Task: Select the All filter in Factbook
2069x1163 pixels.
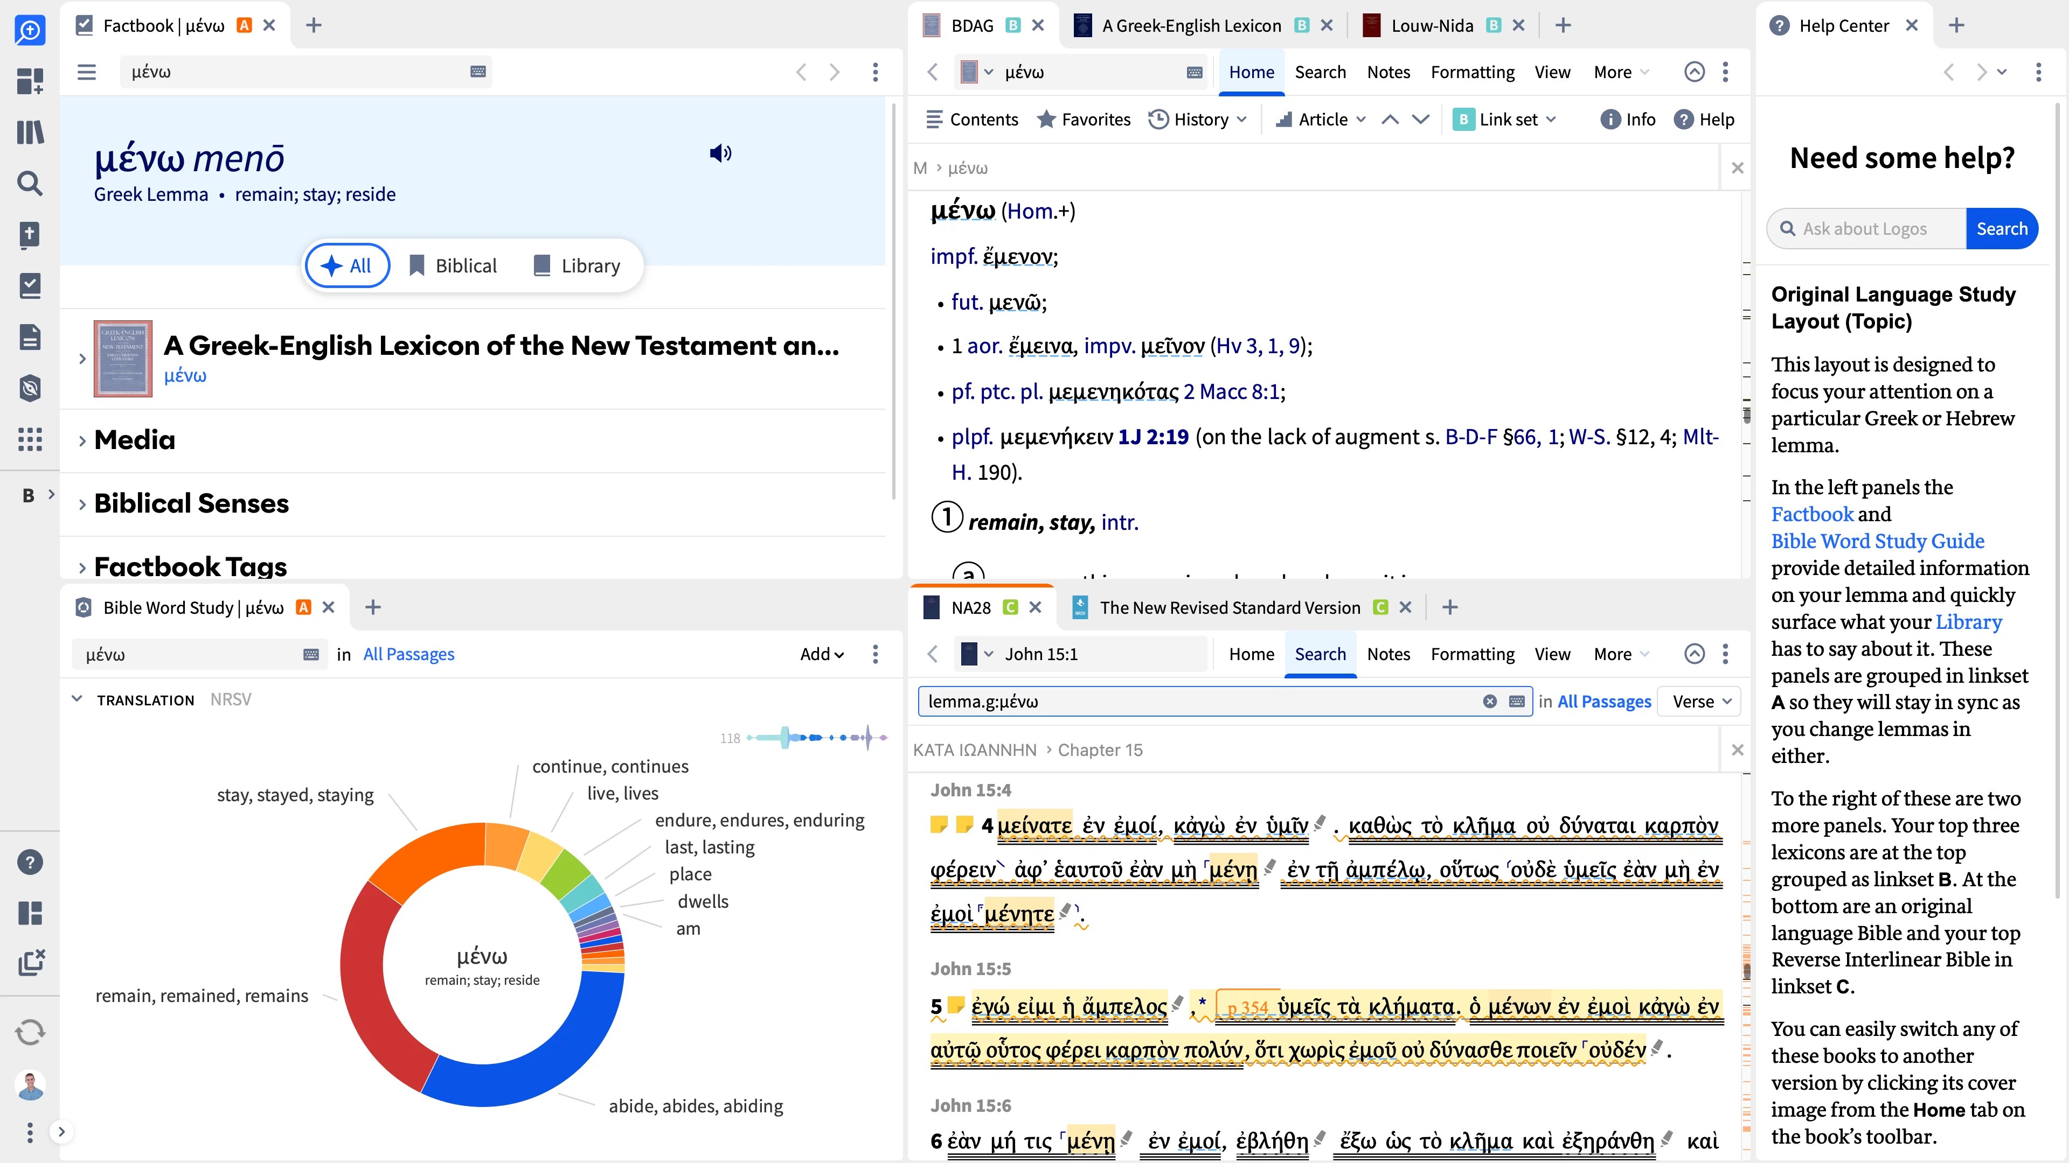Action: point(347,265)
